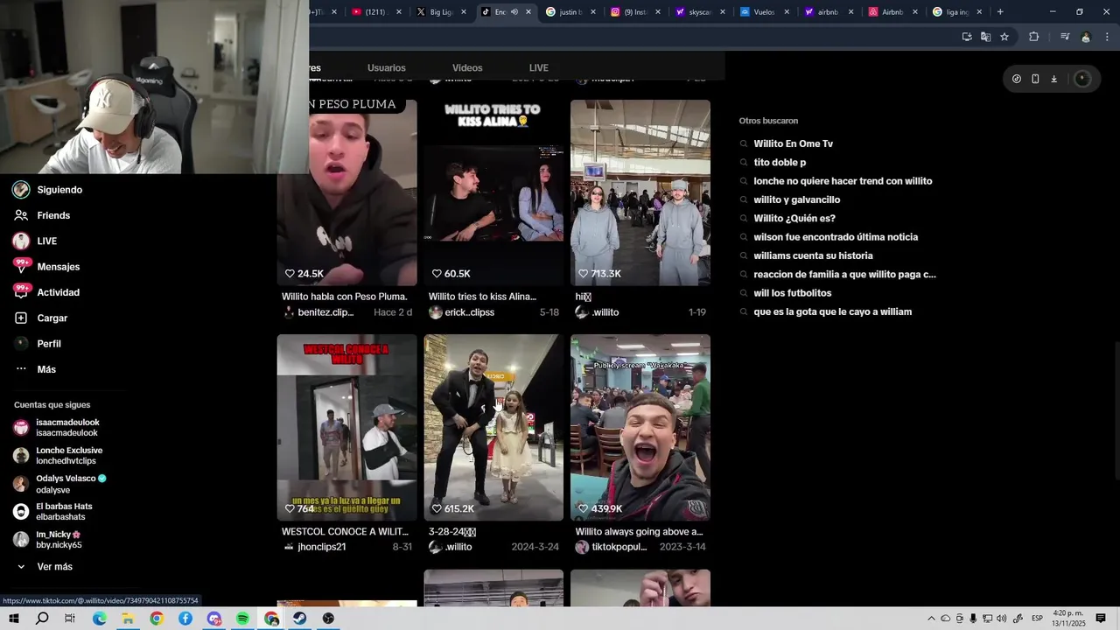Click download icon in floating toolbar

[1054, 79]
